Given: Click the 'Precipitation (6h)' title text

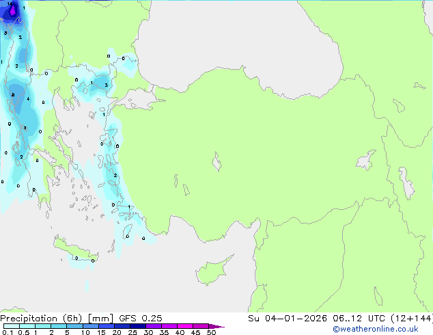Looking at the screenshot, I should [41, 319].
